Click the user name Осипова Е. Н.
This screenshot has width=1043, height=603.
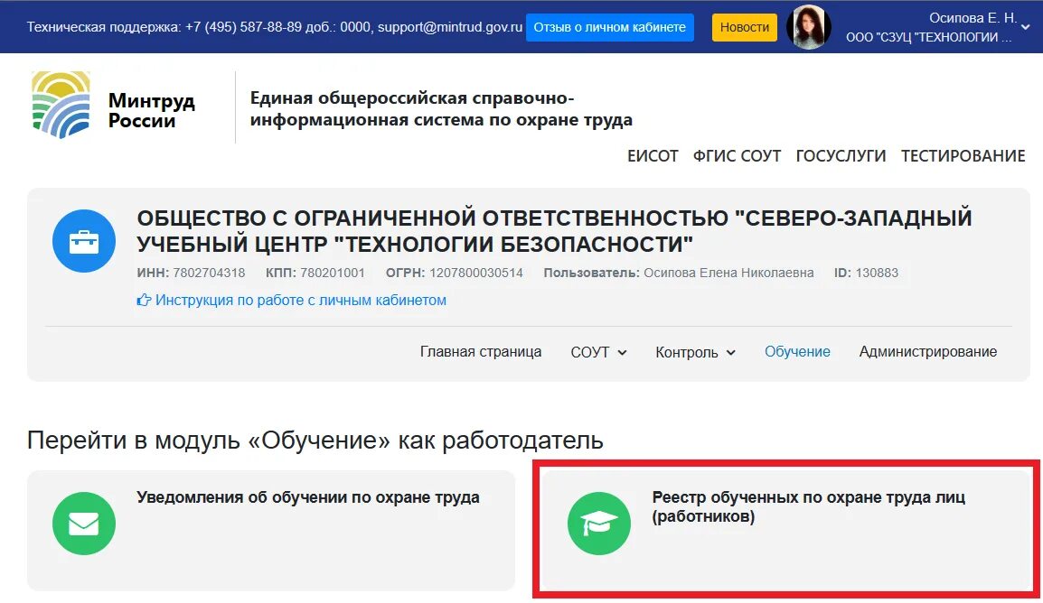pyautogui.click(x=973, y=18)
